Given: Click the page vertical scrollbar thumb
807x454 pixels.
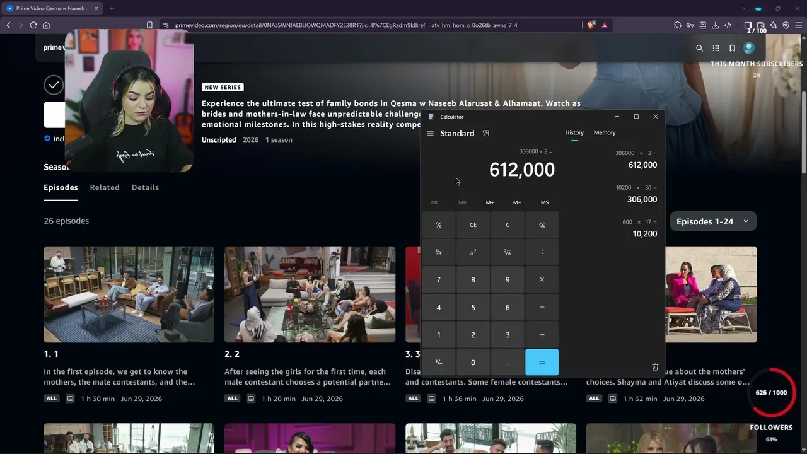Looking at the screenshot, I should pos(804,132).
